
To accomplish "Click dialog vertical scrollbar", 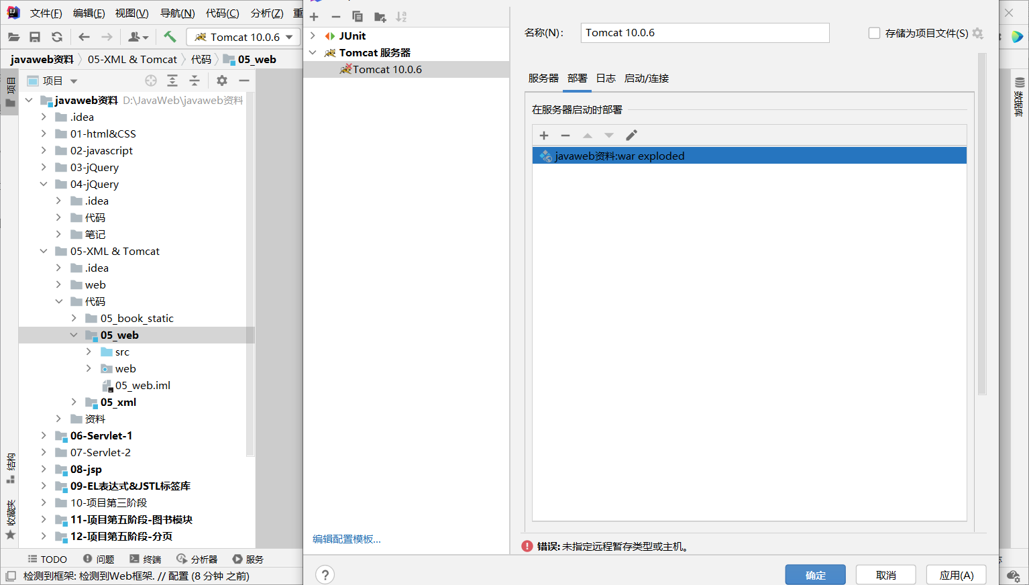I will pyautogui.click(x=982, y=223).
